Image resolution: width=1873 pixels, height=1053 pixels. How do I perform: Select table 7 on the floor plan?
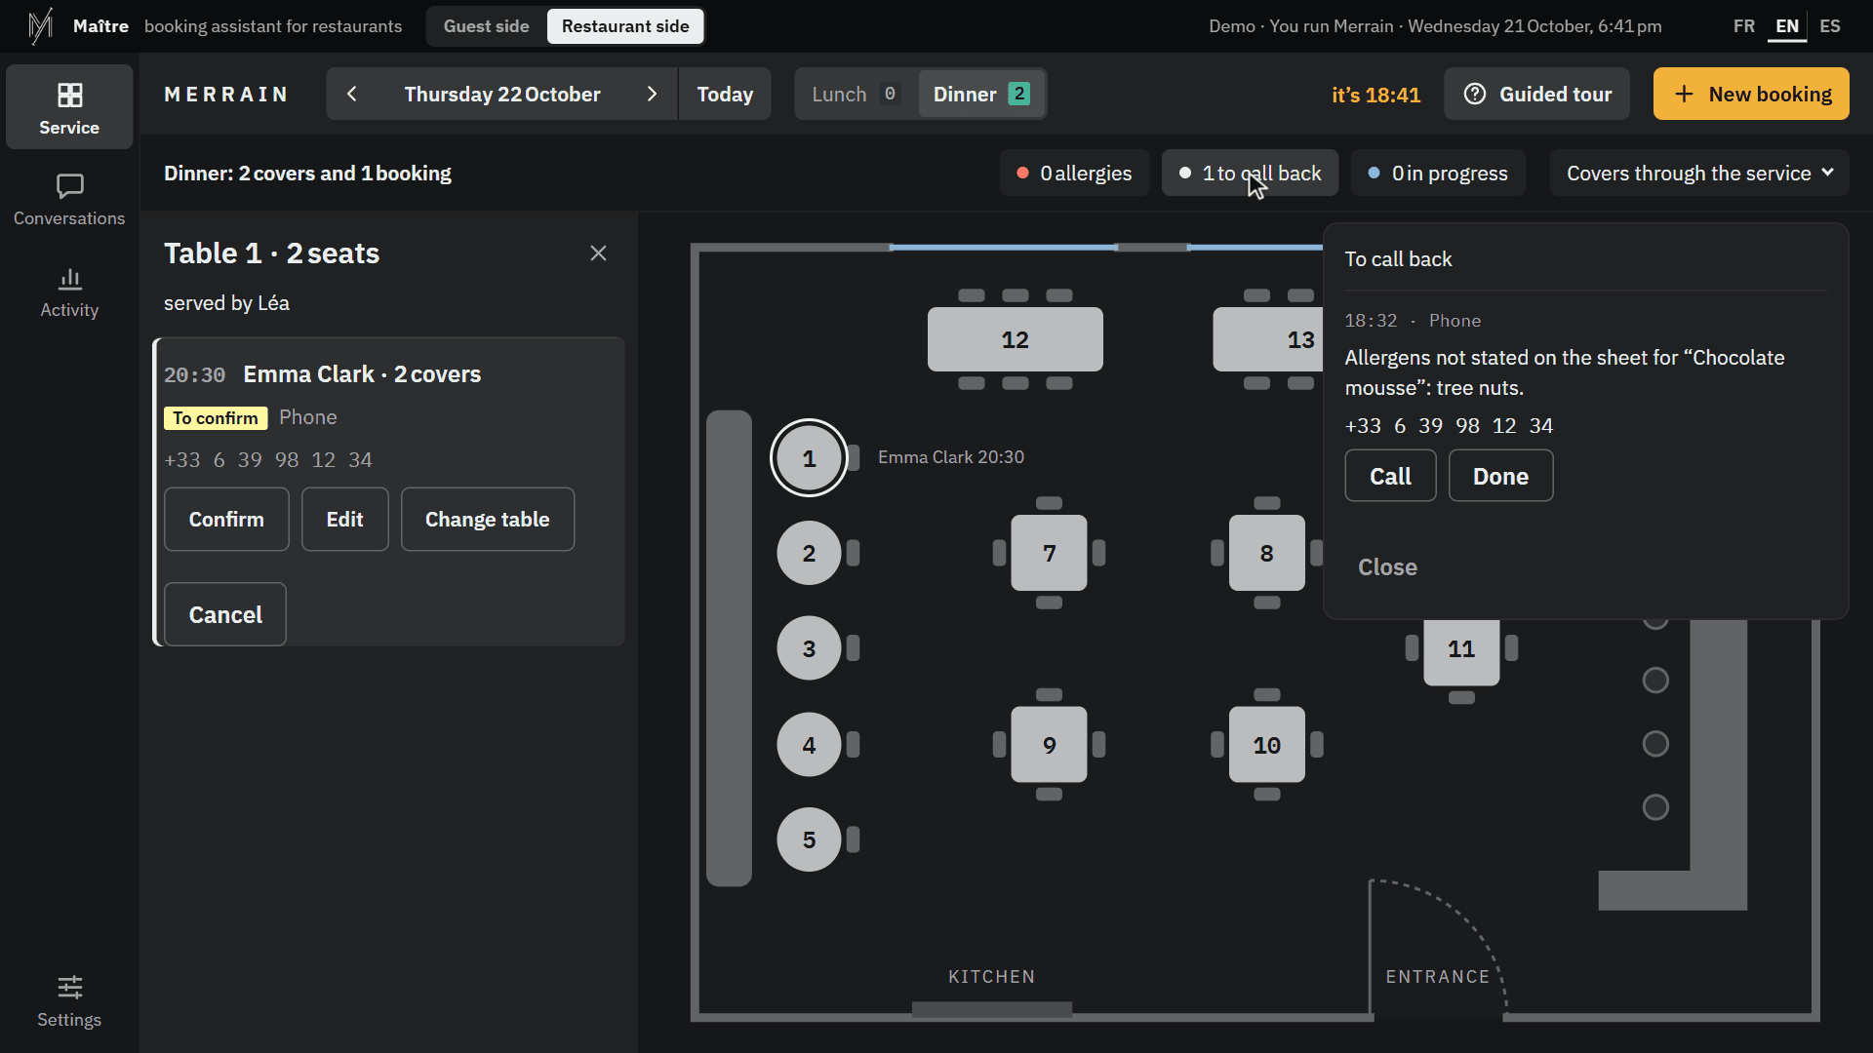tap(1049, 553)
